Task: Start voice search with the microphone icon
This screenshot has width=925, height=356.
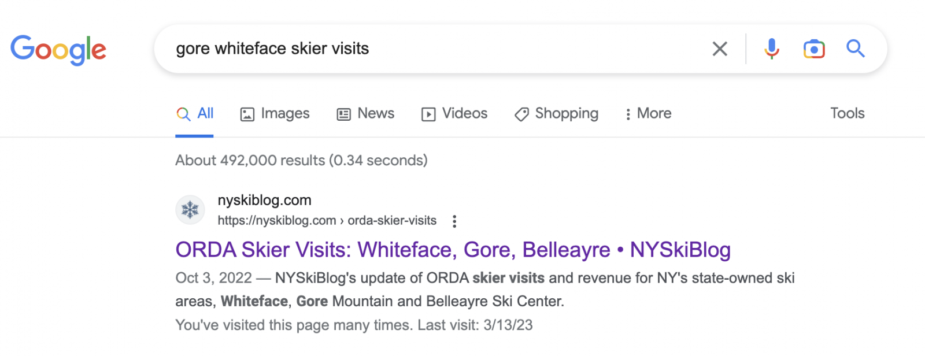Action: (x=771, y=49)
